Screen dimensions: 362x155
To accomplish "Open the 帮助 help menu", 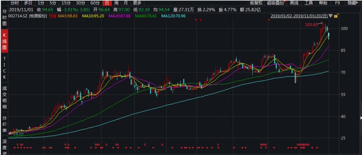I will click(323, 3).
